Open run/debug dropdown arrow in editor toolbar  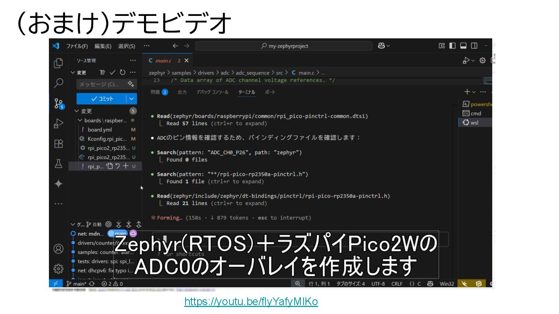(473, 60)
